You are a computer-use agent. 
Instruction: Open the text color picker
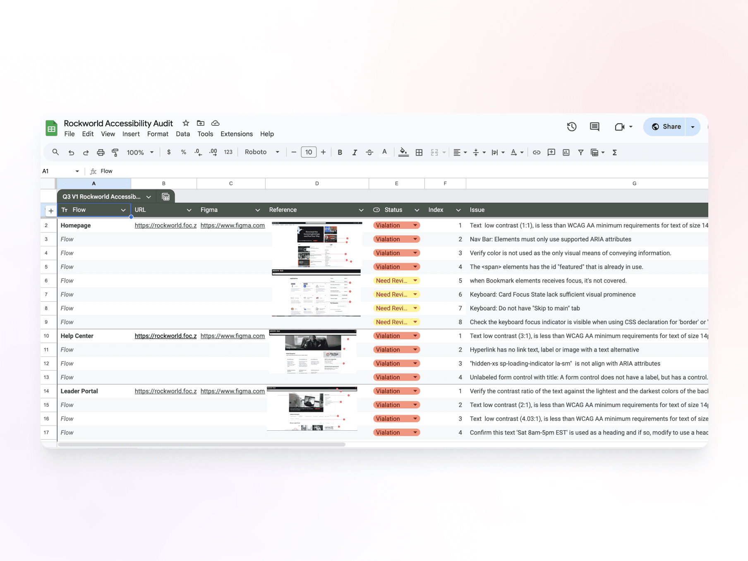click(384, 152)
